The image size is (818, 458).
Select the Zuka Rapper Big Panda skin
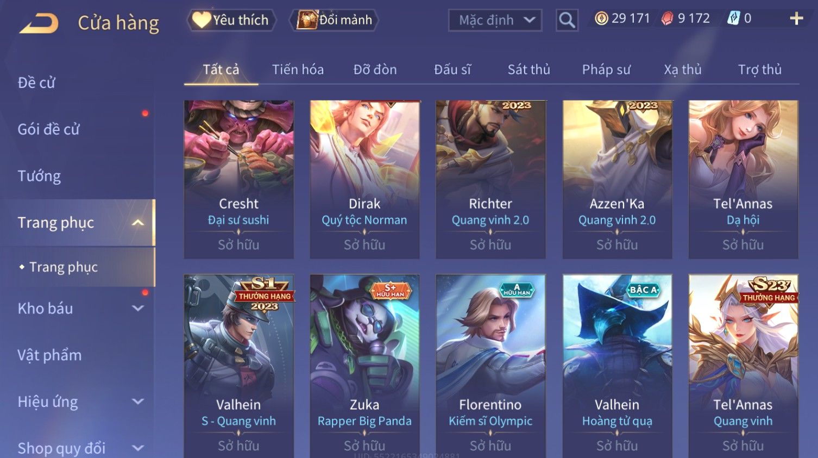coord(364,365)
